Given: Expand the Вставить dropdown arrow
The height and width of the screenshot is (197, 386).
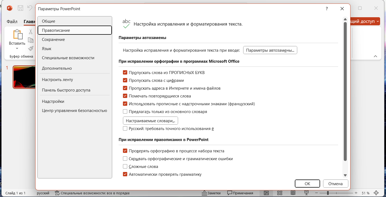Looking at the screenshot, I should tap(17, 49).
